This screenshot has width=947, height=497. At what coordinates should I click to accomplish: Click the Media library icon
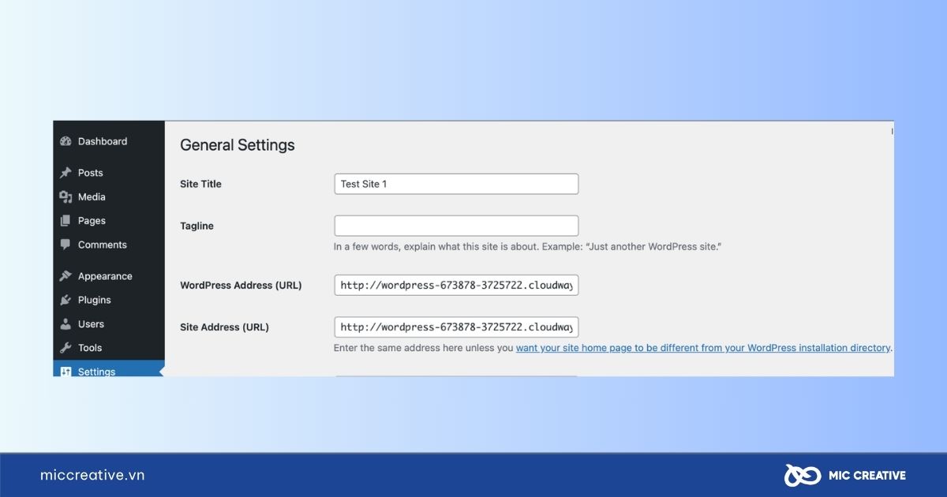[66, 197]
